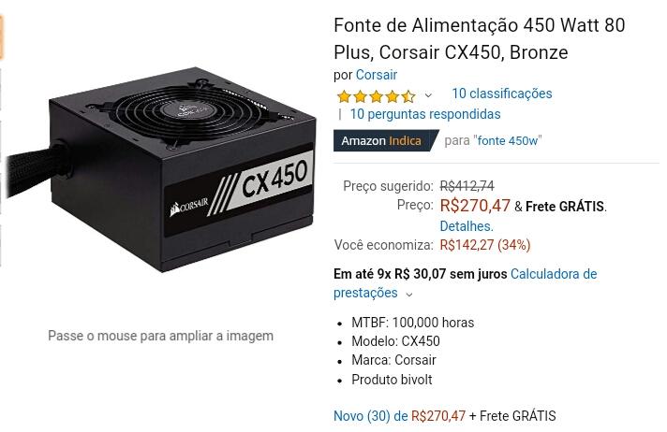The width and height of the screenshot is (667, 432).
Task: Click the Corsair brand link
Action: pyautogui.click(x=376, y=75)
